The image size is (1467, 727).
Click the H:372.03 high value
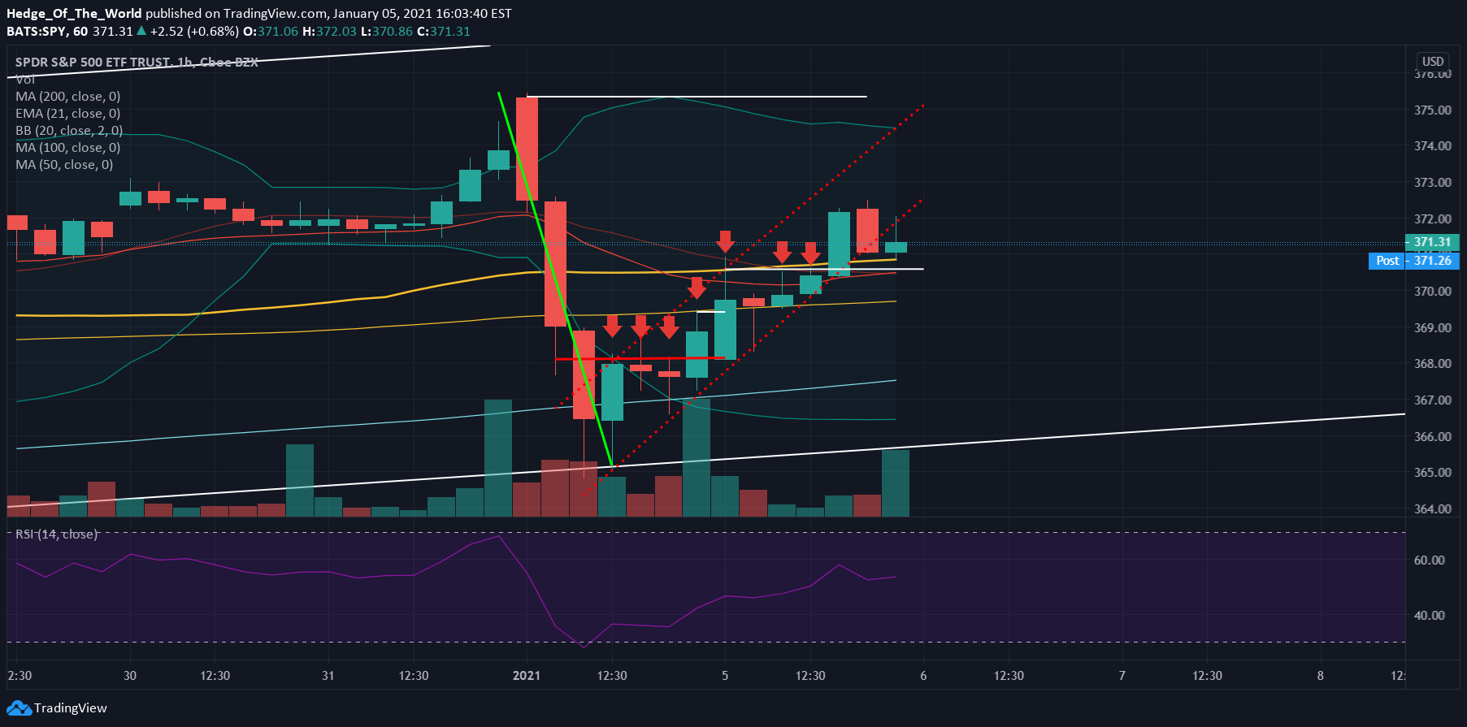point(329,32)
